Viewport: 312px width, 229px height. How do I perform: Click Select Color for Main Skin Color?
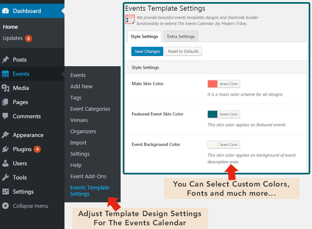229,84
